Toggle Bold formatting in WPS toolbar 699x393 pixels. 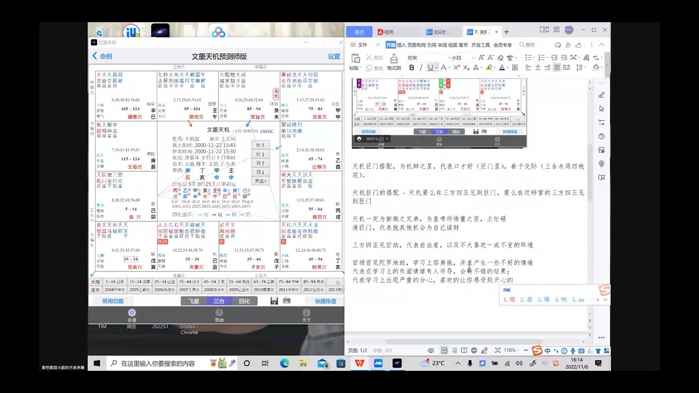pyautogui.click(x=412, y=68)
